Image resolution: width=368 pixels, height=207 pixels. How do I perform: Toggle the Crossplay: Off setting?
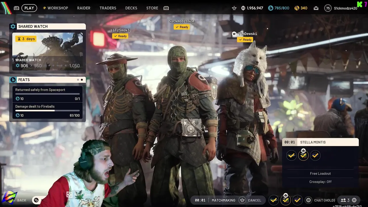(x=320, y=182)
